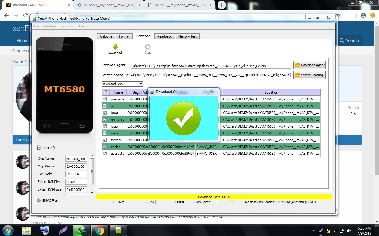Click the Chip Version field
This screenshot has height=236, width=379.
[x=76, y=166]
